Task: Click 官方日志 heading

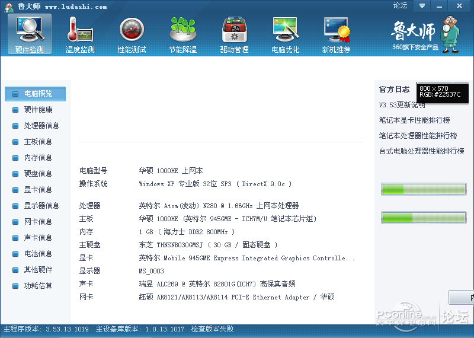Action: (x=395, y=90)
